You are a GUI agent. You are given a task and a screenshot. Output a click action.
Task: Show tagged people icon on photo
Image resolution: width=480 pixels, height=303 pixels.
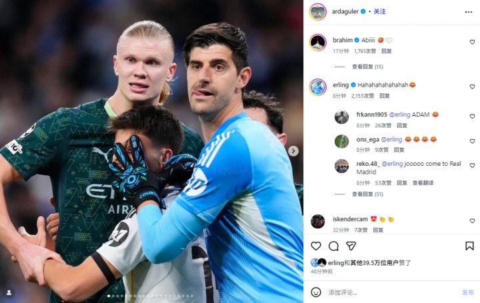click(9, 292)
